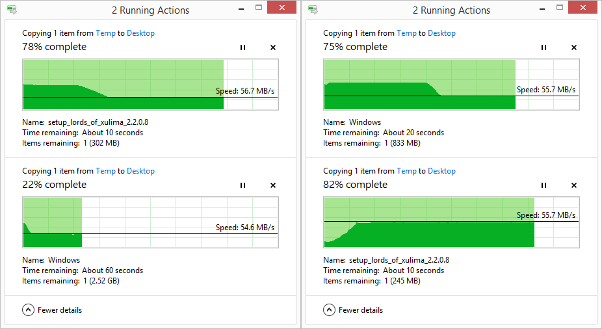Collapse details with Fewer details in right window
This screenshot has height=329, width=602.
(x=353, y=309)
